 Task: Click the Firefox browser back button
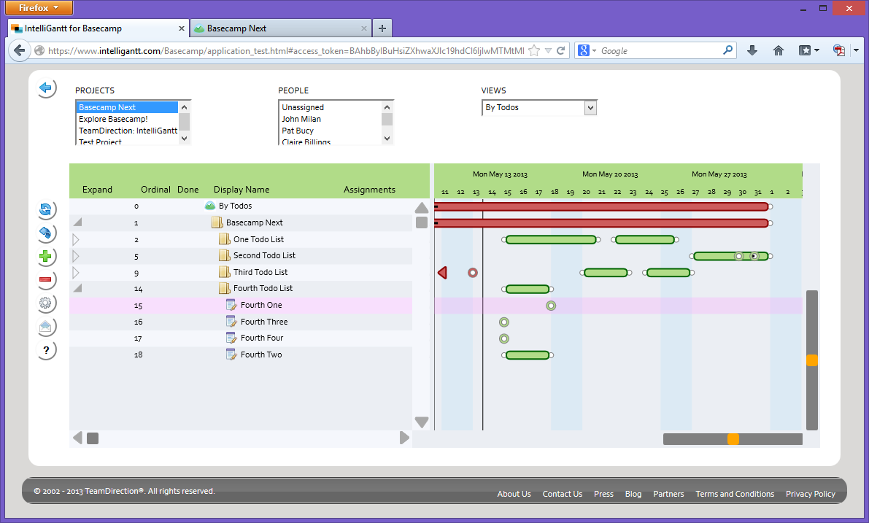[x=20, y=50]
